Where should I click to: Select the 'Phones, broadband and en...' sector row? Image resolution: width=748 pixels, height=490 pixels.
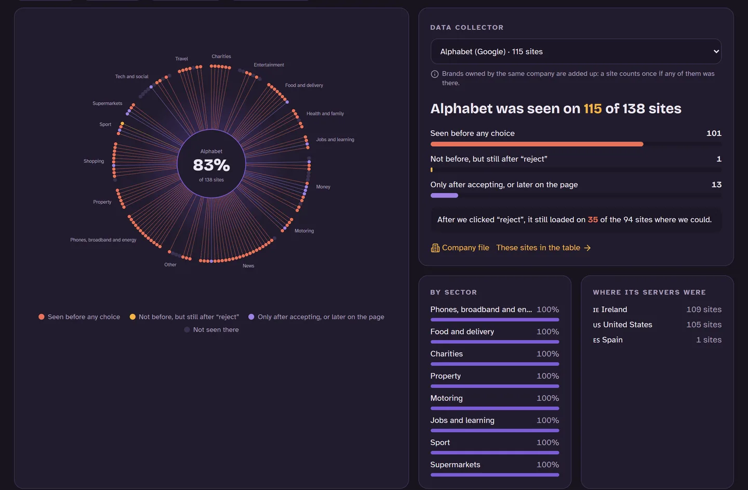point(495,313)
